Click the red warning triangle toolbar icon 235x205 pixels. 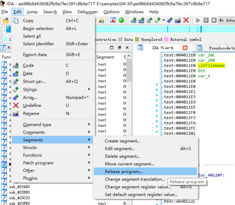pos(113,20)
